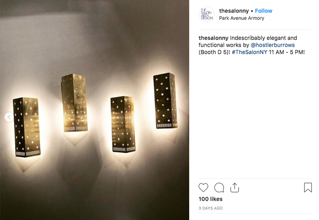Open the 3 DAYS AGO timestamp
Screen dimensions: 319x220
[210, 208]
